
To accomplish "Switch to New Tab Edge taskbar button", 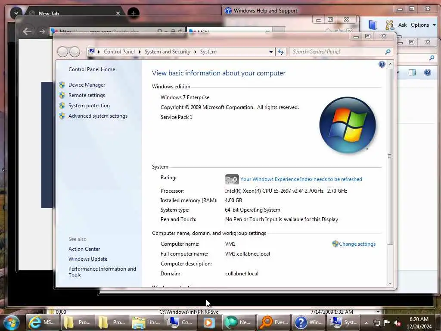I will 239,322.
